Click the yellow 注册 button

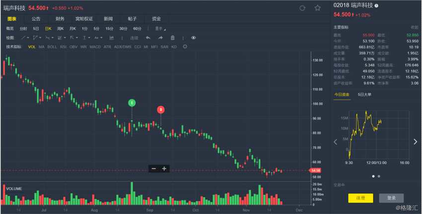click(360, 198)
